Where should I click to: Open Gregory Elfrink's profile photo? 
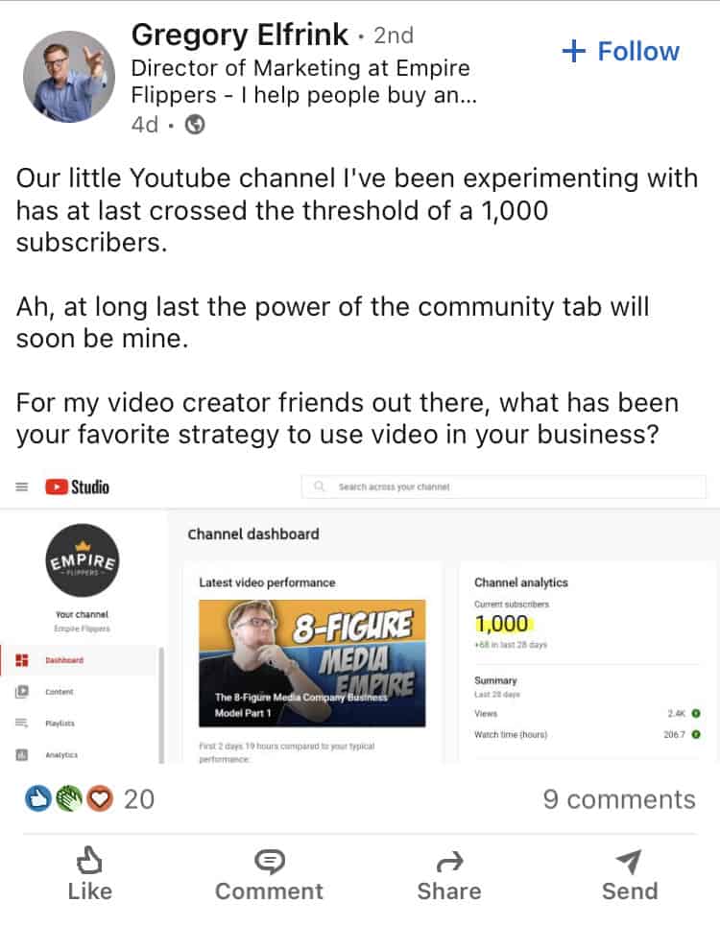(69, 77)
